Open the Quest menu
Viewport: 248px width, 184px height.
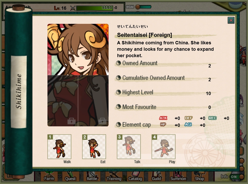(x=70, y=177)
